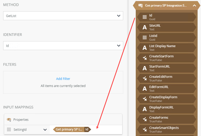Open the Identifier Id dropdown

click(63, 46)
